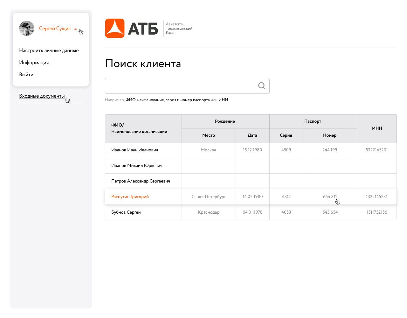The width and height of the screenshot is (407, 318).
Task: Click INN value 1511752156
Action: pyautogui.click(x=377, y=212)
